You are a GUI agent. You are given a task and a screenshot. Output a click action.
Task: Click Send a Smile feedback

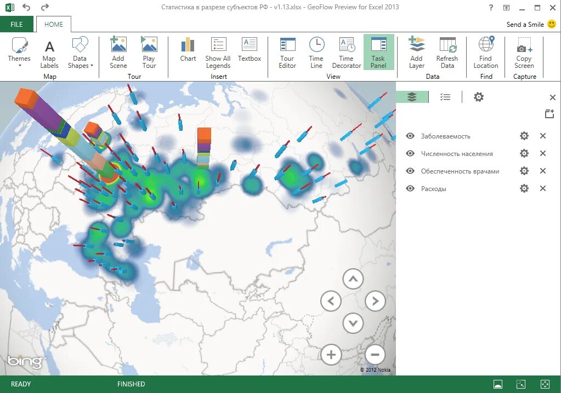coord(531,24)
